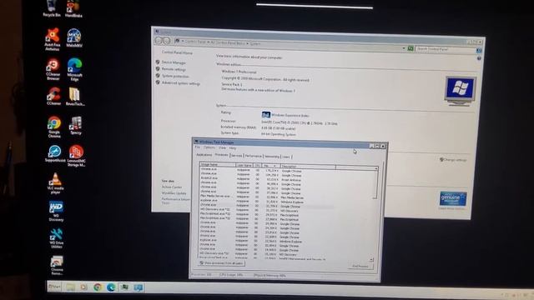Click Get more features with new edition link

click(x=258, y=90)
